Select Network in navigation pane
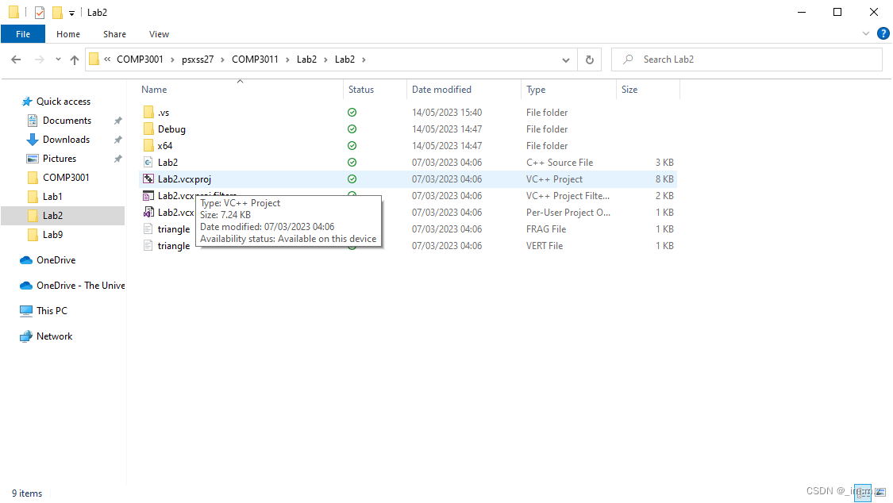The image size is (893, 503). pos(54,336)
